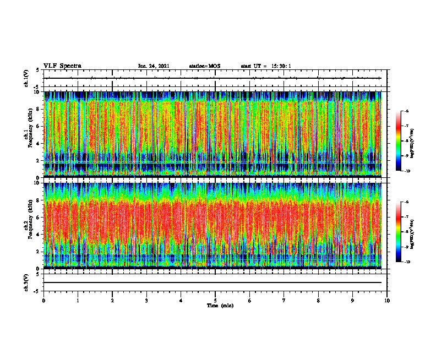This screenshot has width=436, height=337.
Task: Click the "station=MOS" header label
Action: (x=205, y=66)
